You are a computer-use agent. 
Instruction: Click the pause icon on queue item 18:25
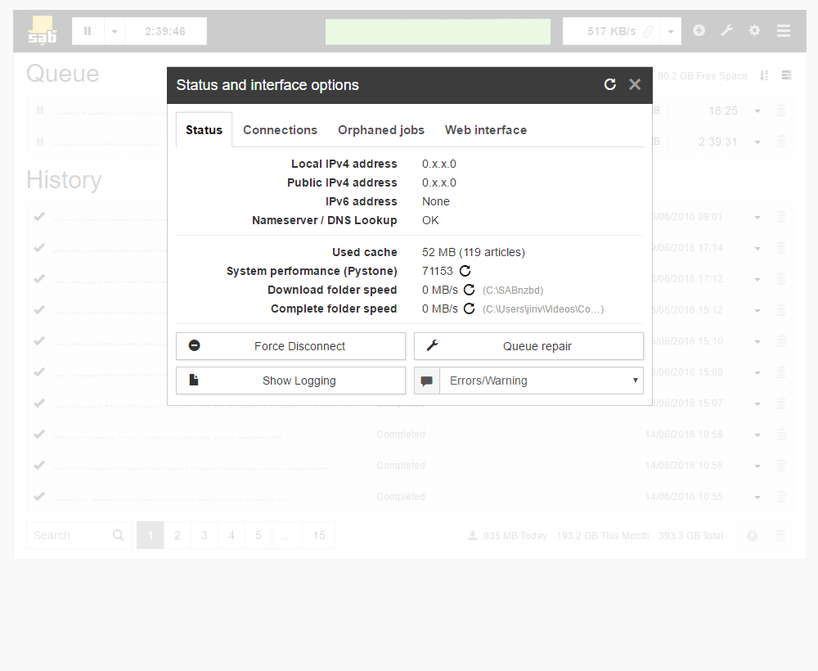pyautogui.click(x=40, y=110)
